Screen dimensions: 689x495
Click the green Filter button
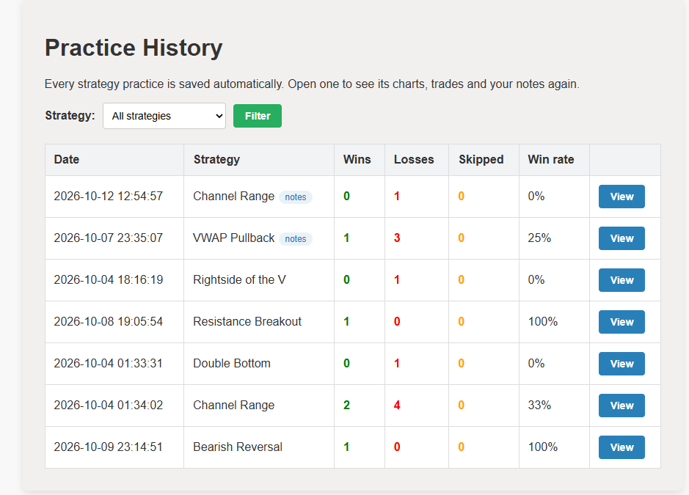pyautogui.click(x=258, y=116)
